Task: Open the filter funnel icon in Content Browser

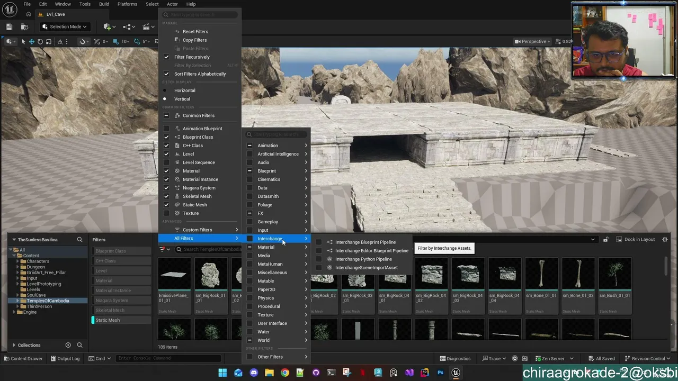Action: (x=163, y=249)
